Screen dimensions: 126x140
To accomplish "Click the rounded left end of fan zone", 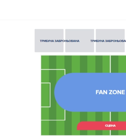I will 61,92.
